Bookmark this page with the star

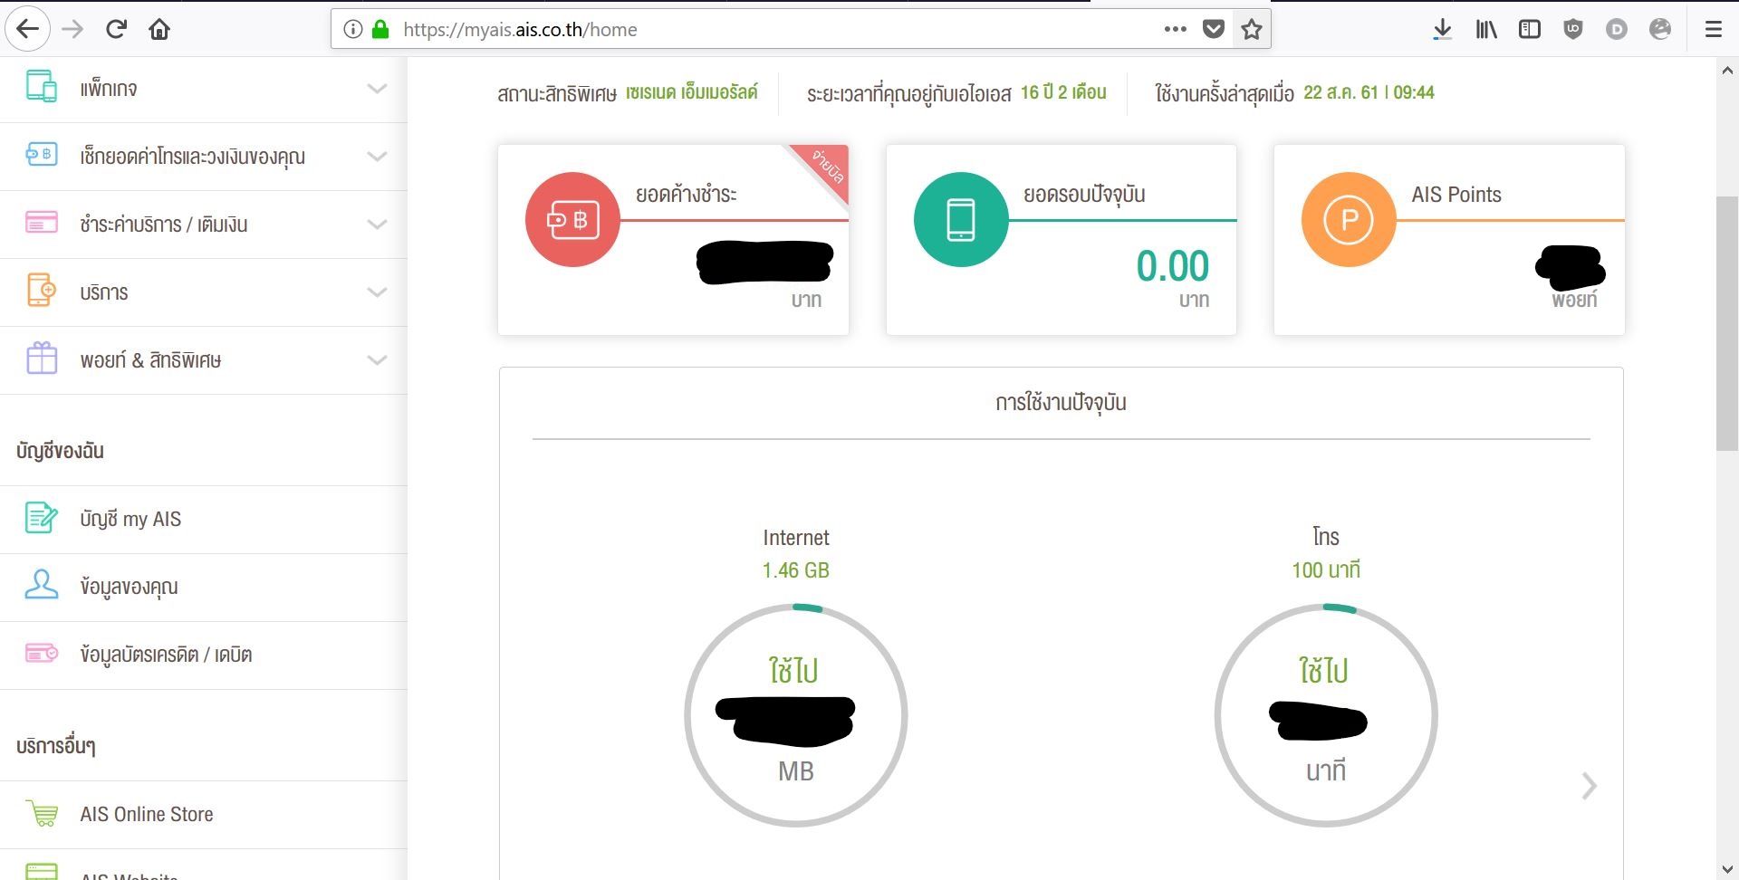click(1252, 30)
